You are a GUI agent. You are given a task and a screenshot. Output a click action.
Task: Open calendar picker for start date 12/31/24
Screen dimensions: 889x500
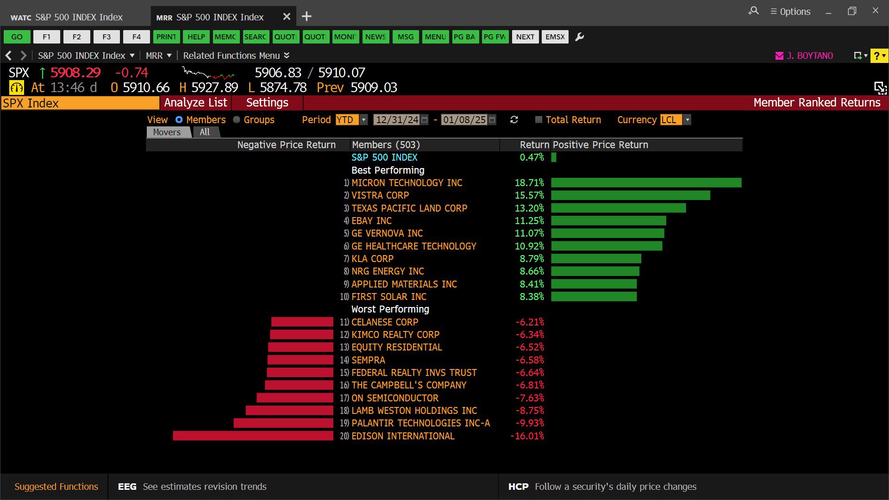425,120
